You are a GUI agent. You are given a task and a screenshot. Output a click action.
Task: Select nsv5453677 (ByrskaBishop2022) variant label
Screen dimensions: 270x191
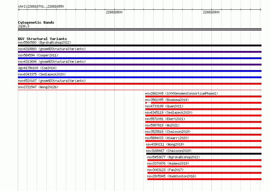tap(174, 157)
